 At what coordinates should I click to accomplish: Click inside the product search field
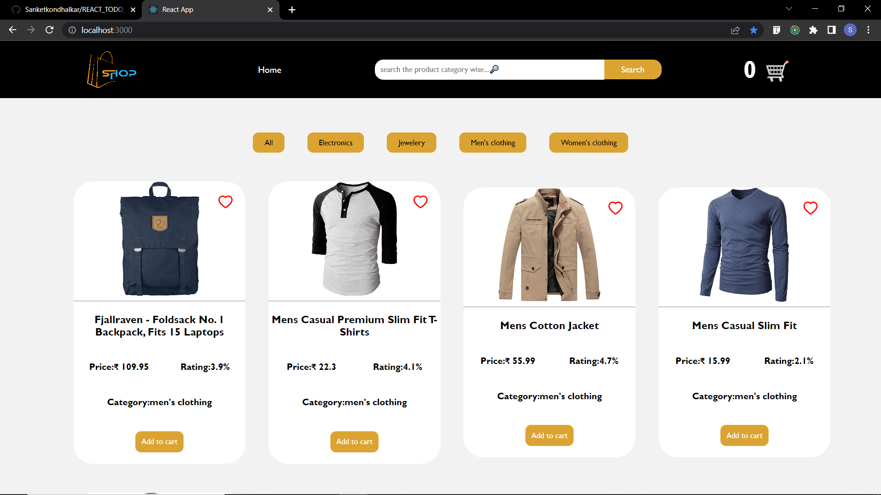pyautogui.click(x=436, y=69)
